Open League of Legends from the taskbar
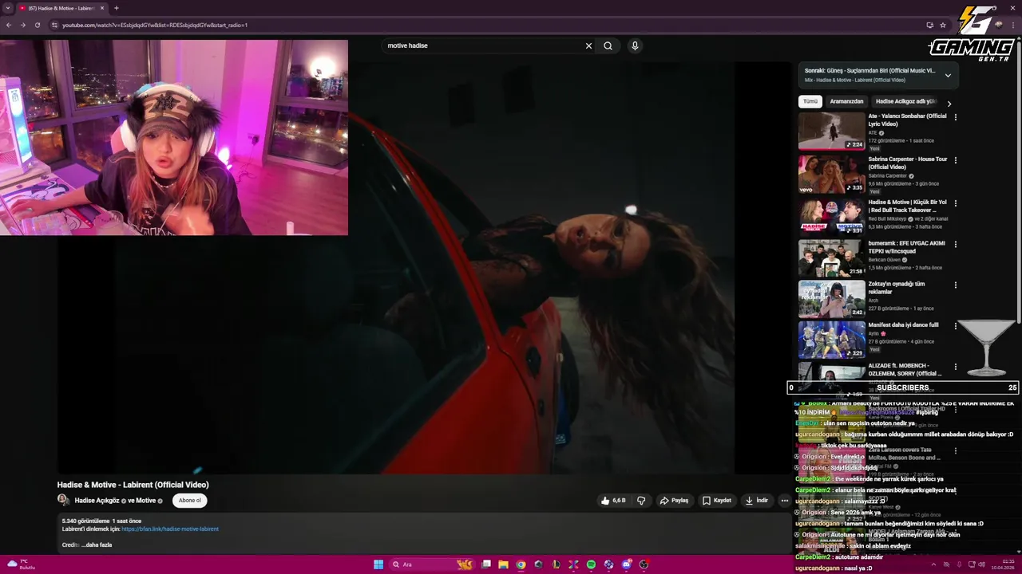 click(557, 564)
